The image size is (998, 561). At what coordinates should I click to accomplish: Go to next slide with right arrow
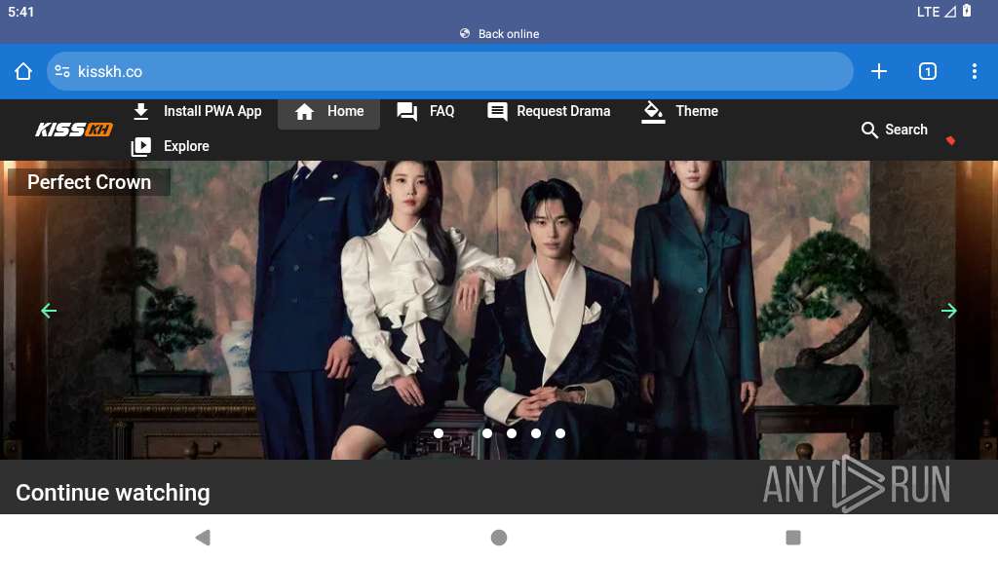click(x=949, y=311)
